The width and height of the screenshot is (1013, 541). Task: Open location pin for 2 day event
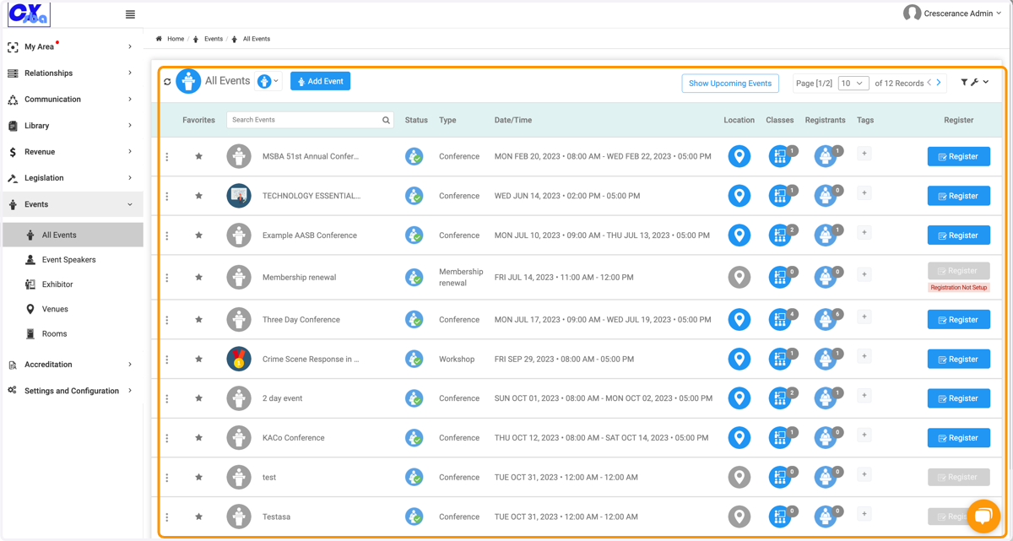tap(739, 398)
